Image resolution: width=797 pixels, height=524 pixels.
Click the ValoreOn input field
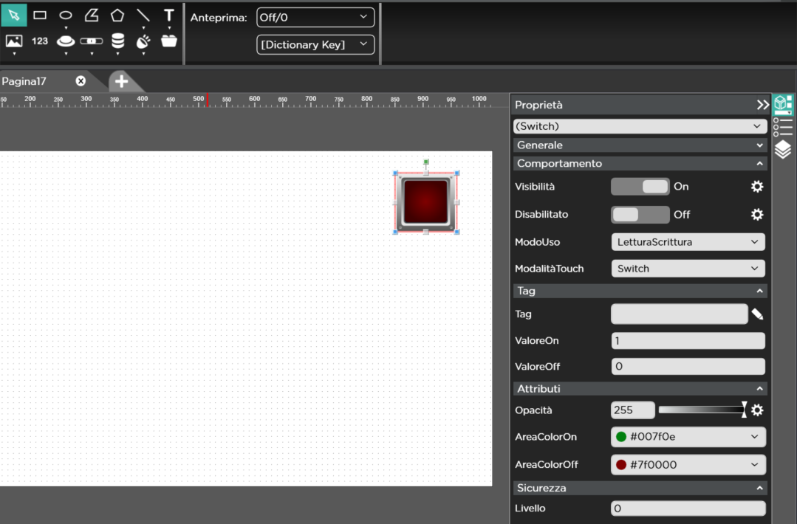(688, 341)
